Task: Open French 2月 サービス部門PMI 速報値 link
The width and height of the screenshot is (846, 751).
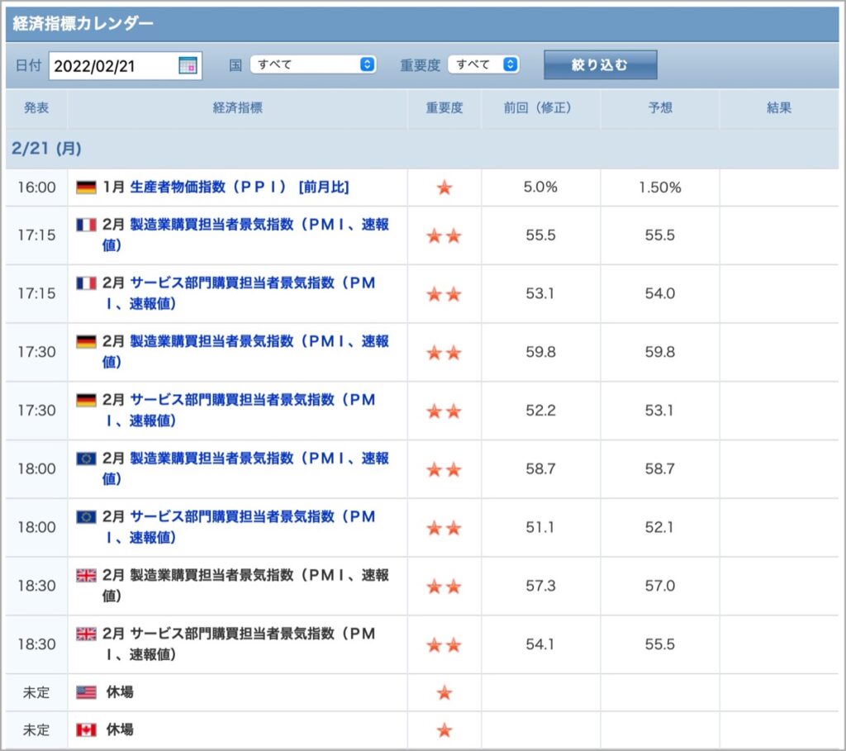Action: tap(239, 293)
